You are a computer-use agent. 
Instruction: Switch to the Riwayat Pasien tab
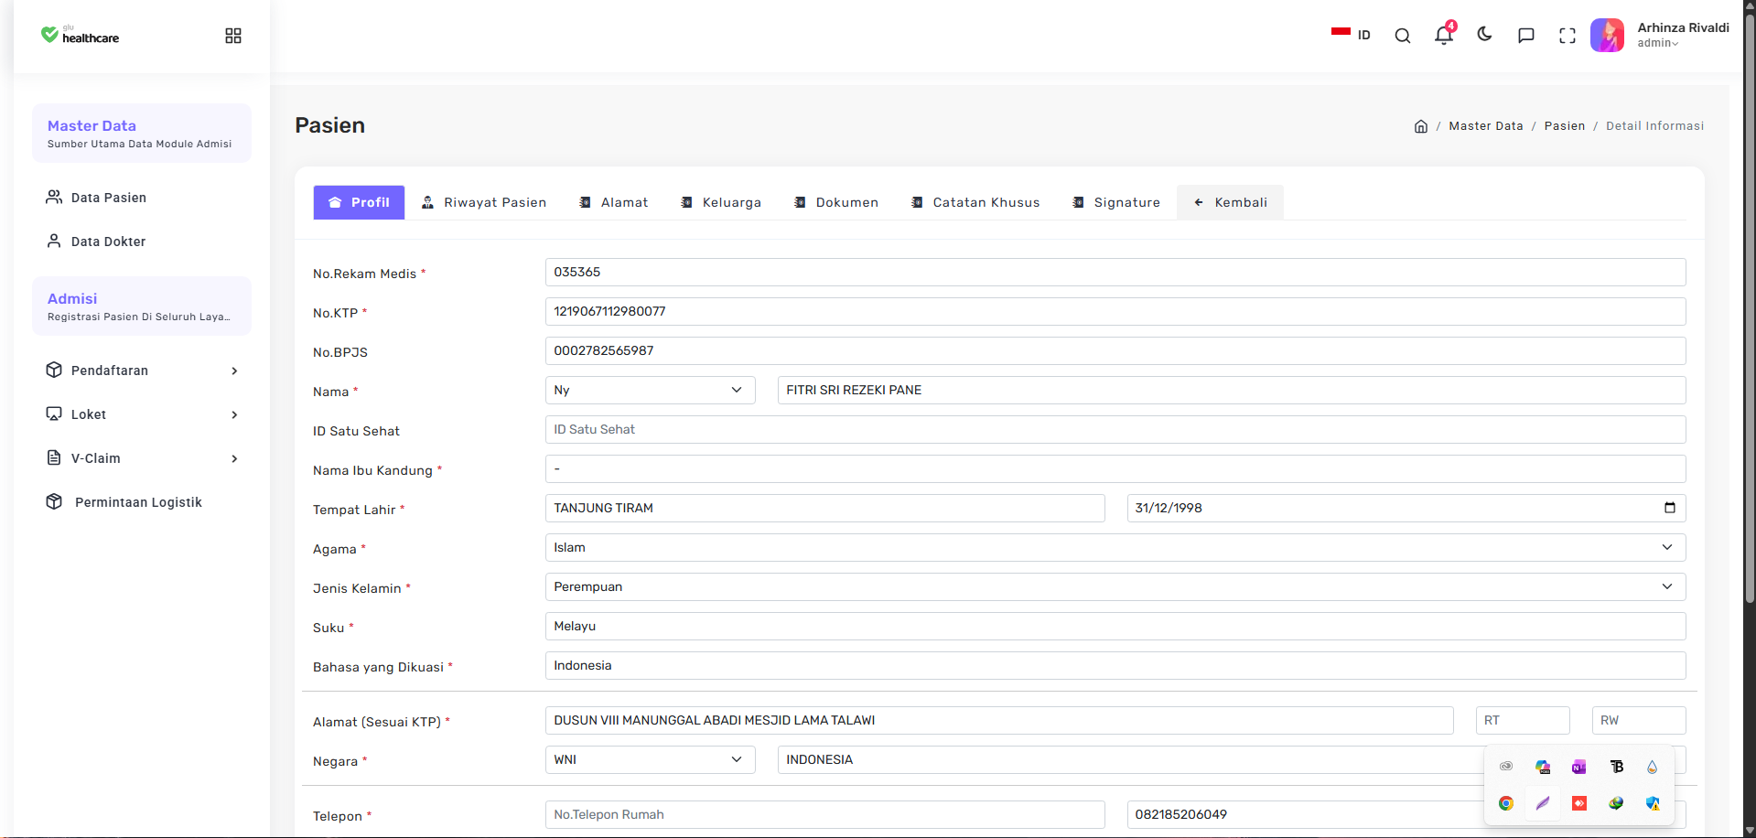coord(483,202)
